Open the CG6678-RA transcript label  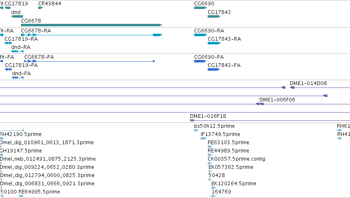coord(36,30)
